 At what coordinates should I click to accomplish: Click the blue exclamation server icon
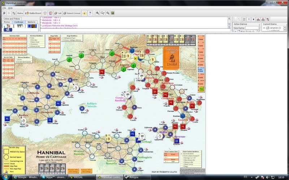pyautogui.click(x=249, y=19)
